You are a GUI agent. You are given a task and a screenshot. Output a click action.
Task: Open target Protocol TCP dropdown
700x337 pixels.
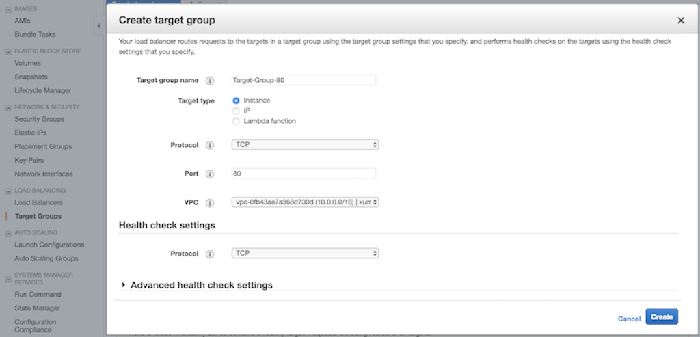(305, 145)
